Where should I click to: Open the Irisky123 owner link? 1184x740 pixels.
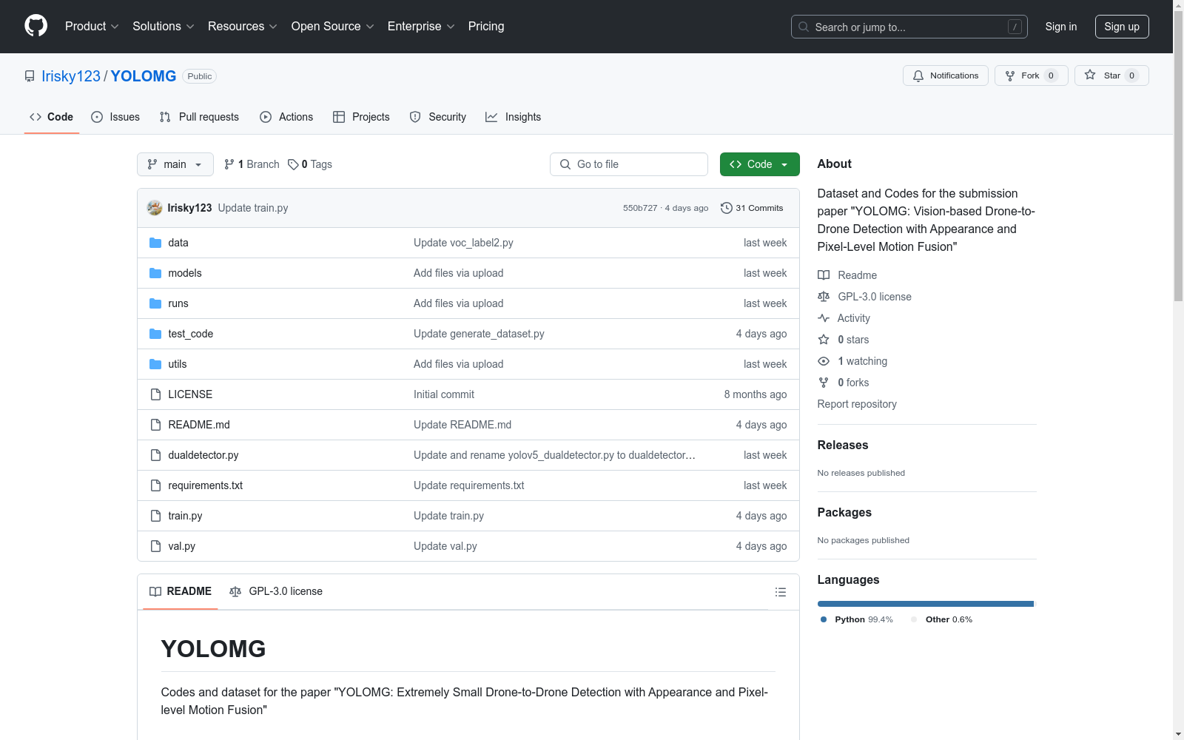(x=71, y=76)
